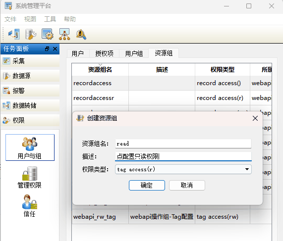Image resolution: width=283 pixels, height=241 pixels.
Task: Select 管理权限 database lock icon
Action: [30, 173]
